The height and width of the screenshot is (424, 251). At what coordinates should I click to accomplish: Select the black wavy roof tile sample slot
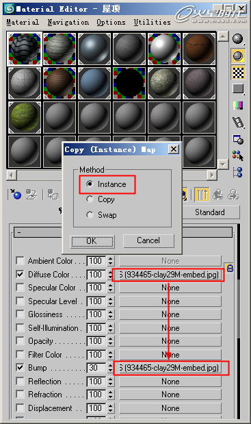25,49
